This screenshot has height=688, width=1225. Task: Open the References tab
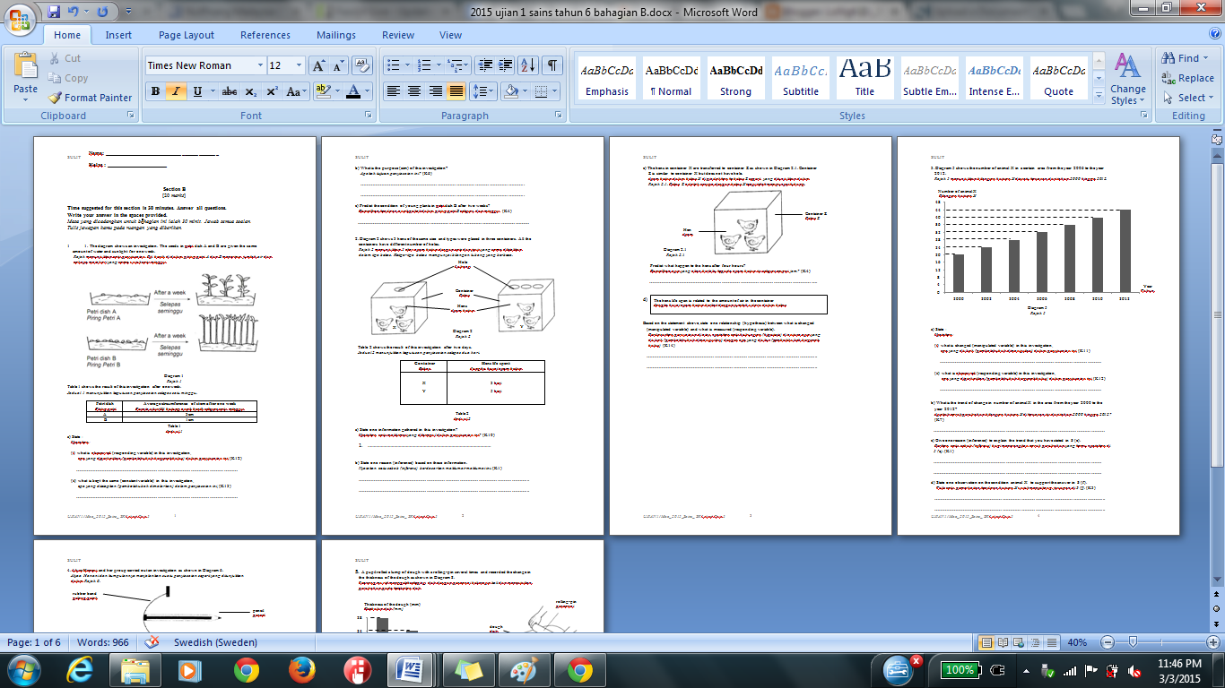pos(265,35)
